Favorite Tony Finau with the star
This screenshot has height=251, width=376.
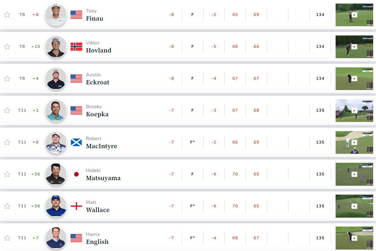click(7, 15)
